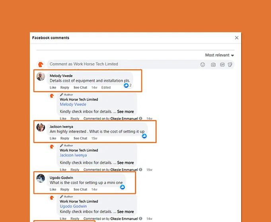Open Work Horse Tech avatar in Melody reply
Image resolution: width=271 pixels, height=222 pixels.
coord(52,96)
